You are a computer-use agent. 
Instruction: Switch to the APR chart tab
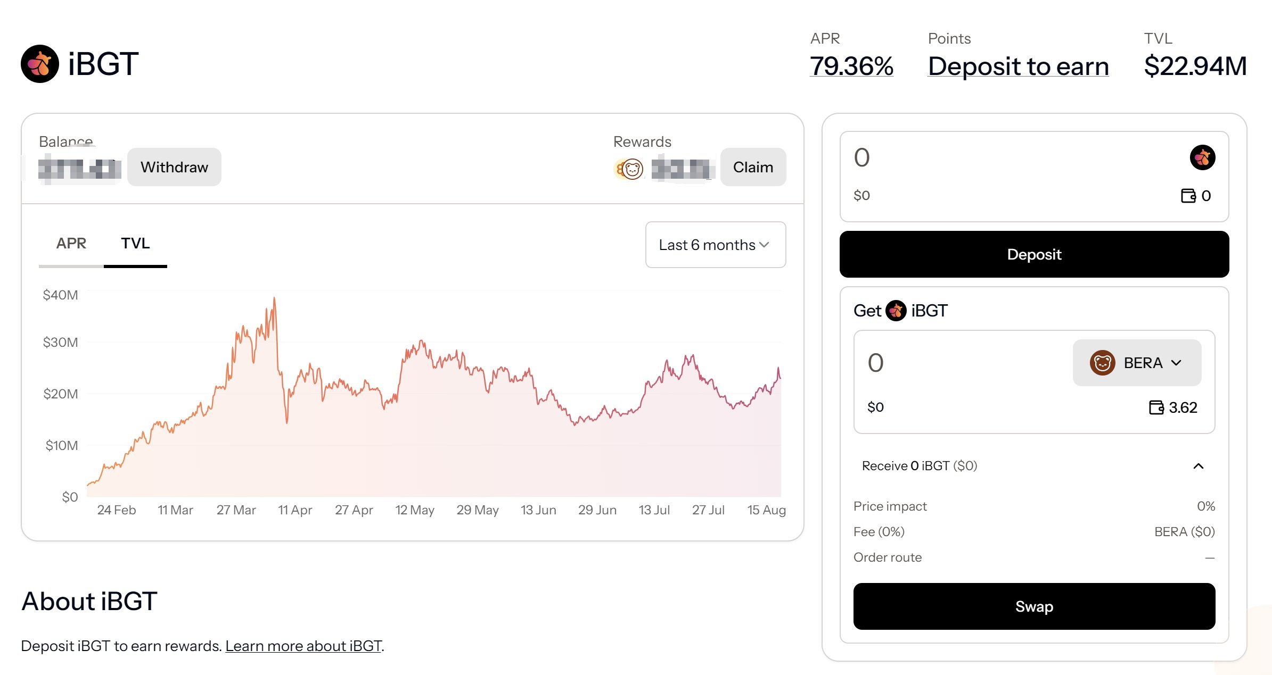pos(71,244)
